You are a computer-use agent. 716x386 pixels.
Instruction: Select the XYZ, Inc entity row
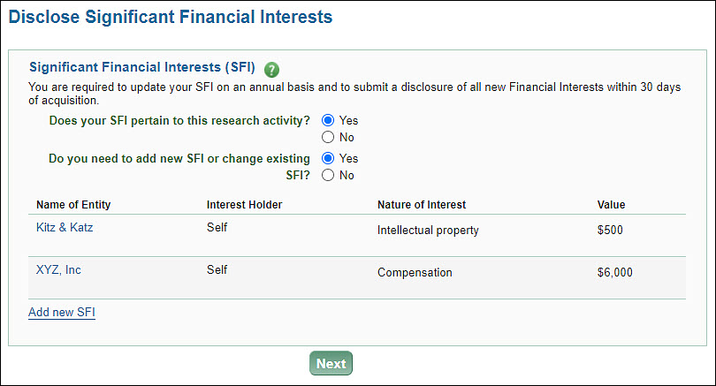click(58, 270)
